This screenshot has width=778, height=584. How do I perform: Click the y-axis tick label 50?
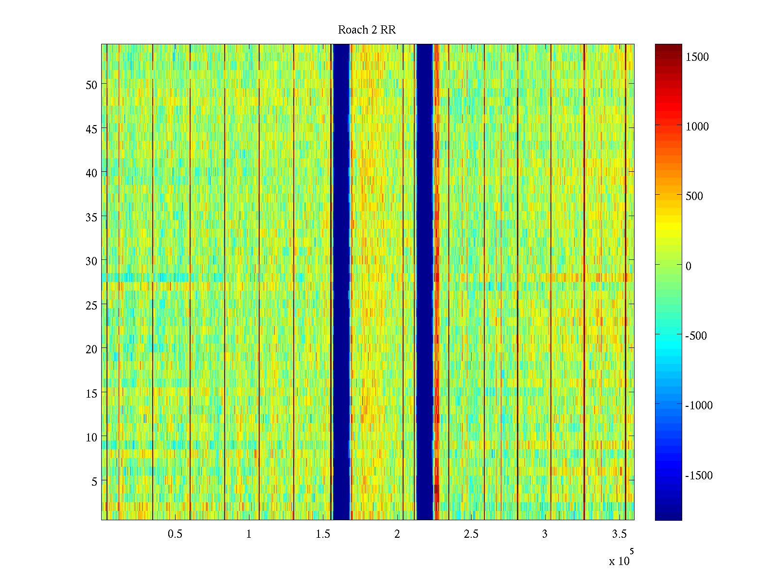click(x=91, y=85)
